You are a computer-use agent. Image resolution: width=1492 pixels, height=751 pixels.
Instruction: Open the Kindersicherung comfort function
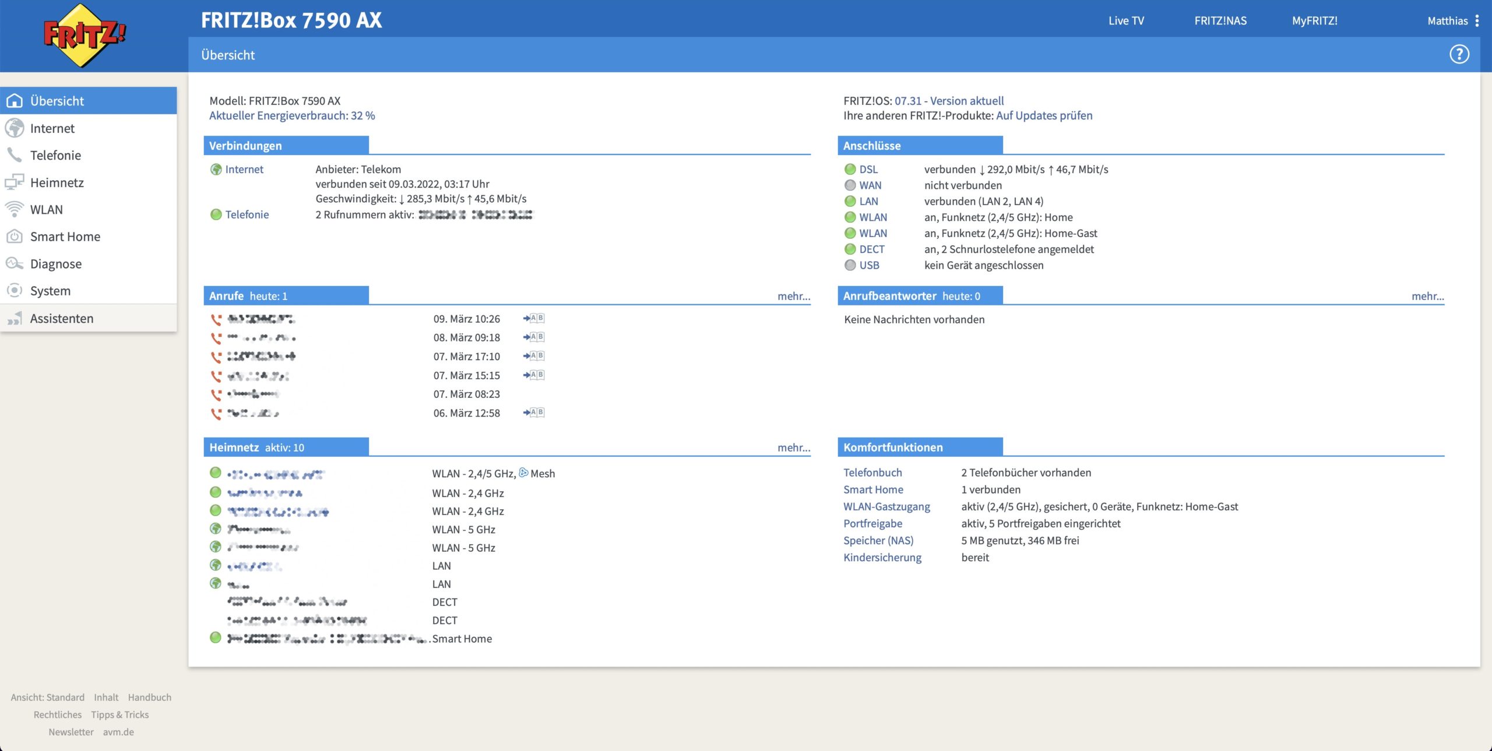click(882, 557)
